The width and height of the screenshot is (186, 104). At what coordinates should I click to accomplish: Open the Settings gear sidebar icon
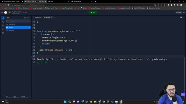(3, 33)
